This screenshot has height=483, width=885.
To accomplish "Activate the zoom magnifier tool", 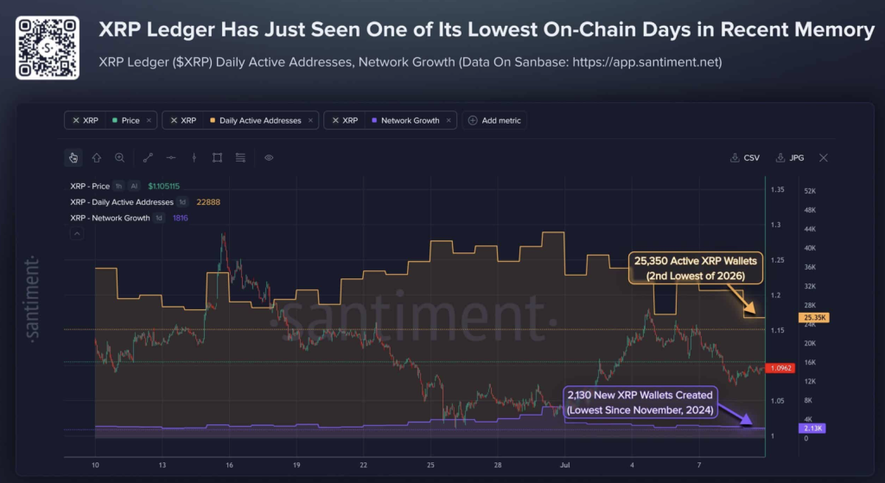I will (x=119, y=157).
